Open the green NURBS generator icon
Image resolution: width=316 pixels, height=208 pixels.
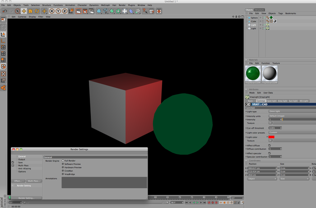tap(112, 11)
